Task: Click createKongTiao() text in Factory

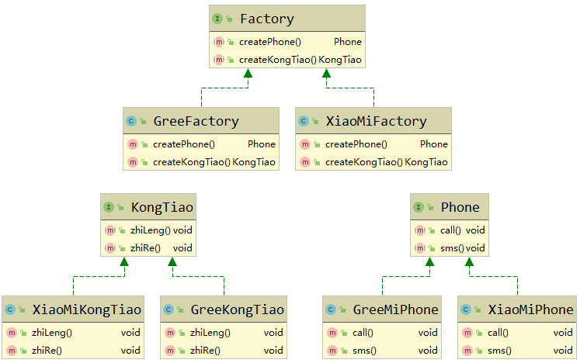Action: [278, 60]
